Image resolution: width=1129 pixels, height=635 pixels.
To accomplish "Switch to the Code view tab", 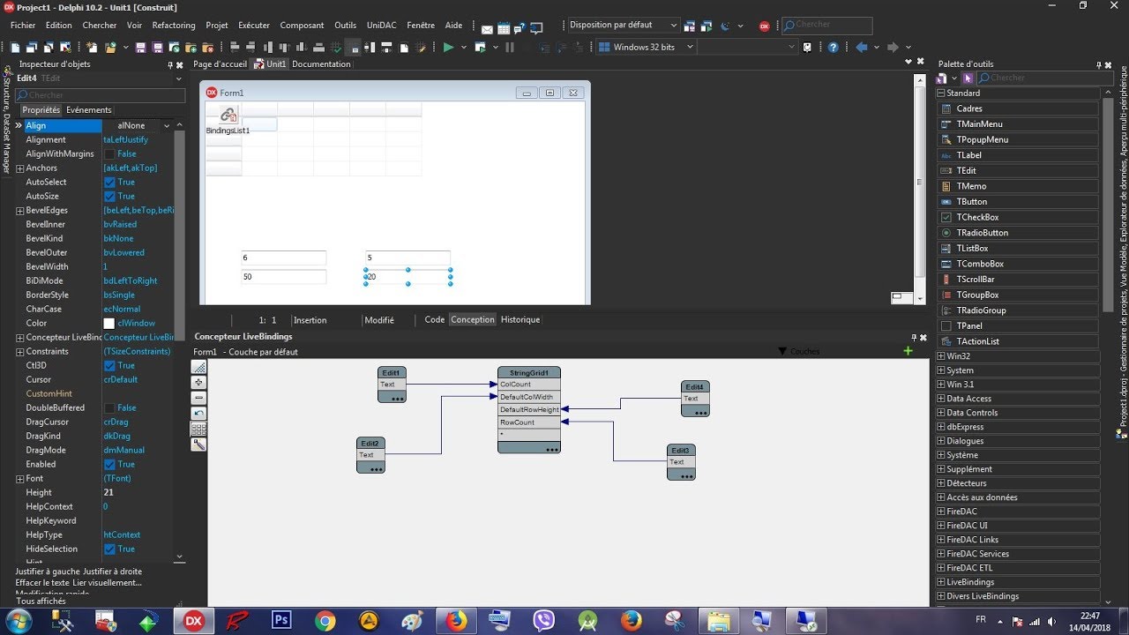I will coord(435,320).
